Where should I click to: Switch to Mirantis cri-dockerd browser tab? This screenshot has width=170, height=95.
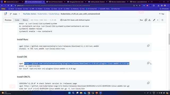click(119, 2)
